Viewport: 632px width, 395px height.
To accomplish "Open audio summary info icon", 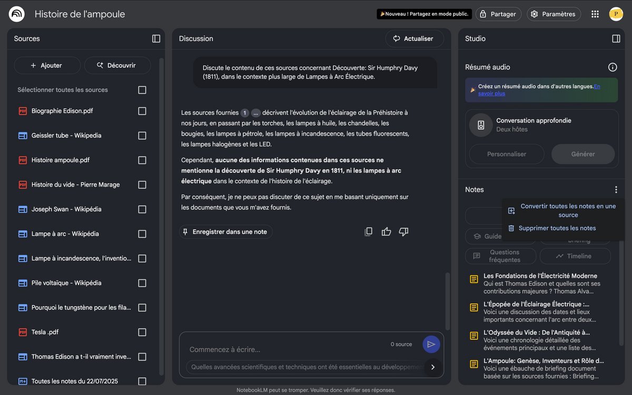I will 613,67.
